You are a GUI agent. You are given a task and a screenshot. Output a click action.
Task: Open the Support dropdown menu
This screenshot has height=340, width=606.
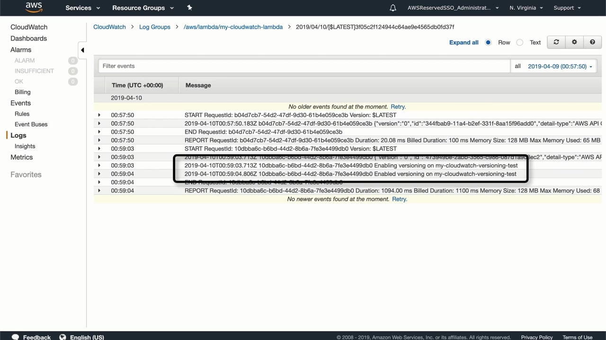[x=567, y=8]
